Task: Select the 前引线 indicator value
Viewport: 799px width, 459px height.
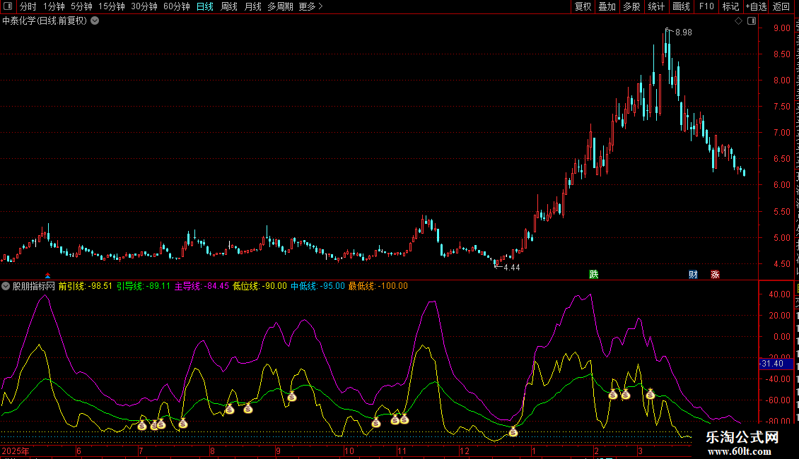Action: pyautogui.click(x=85, y=286)
